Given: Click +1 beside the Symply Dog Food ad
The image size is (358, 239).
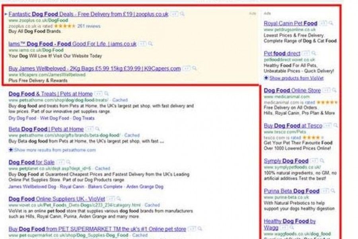Looking at the screenshot, I should (314, 161).
